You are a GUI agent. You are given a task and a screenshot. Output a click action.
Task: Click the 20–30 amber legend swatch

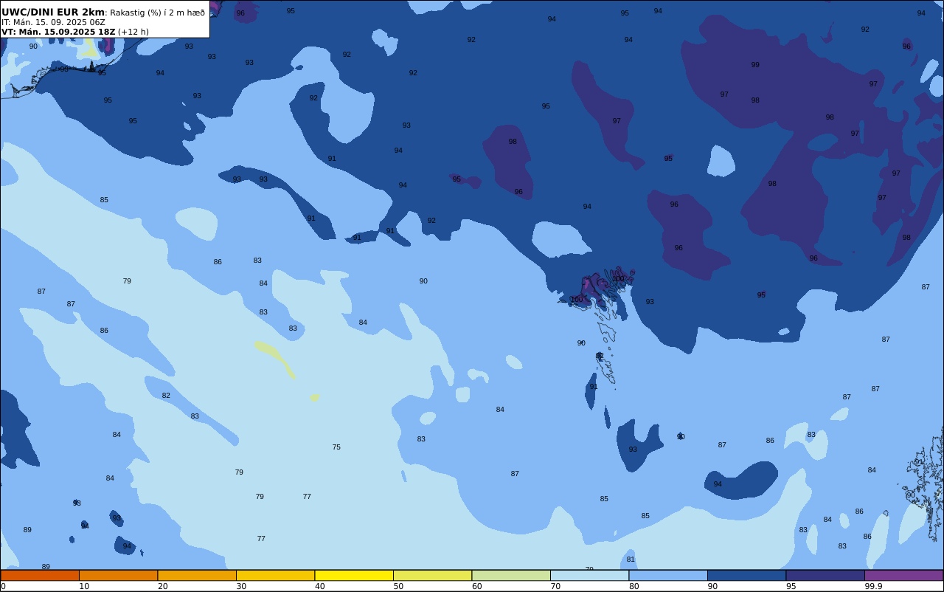click(197, 575)
